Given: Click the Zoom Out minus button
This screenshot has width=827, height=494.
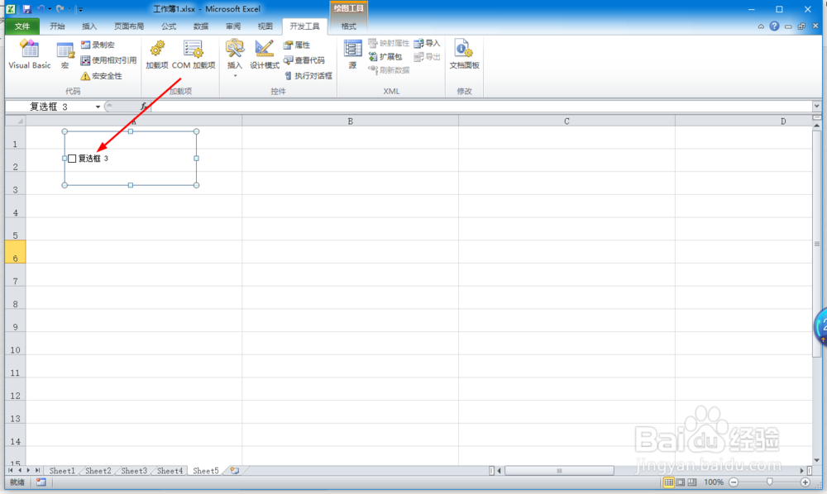Looking at the screenshot, I should coord(734,482).
